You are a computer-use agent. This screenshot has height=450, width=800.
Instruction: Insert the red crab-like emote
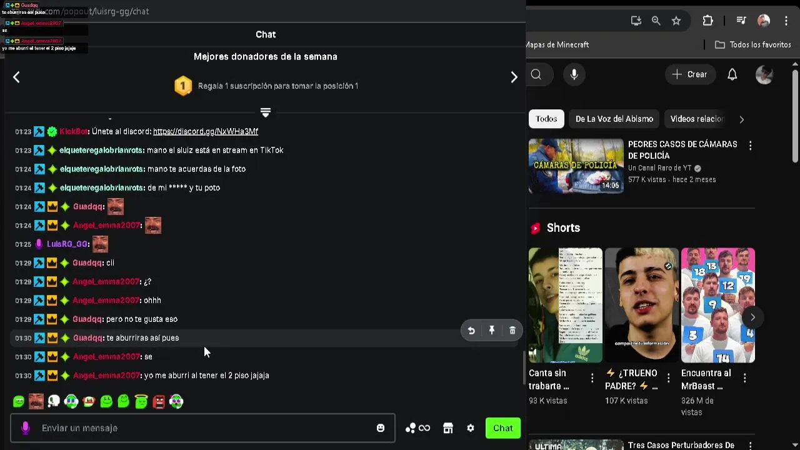coord(89,401)
